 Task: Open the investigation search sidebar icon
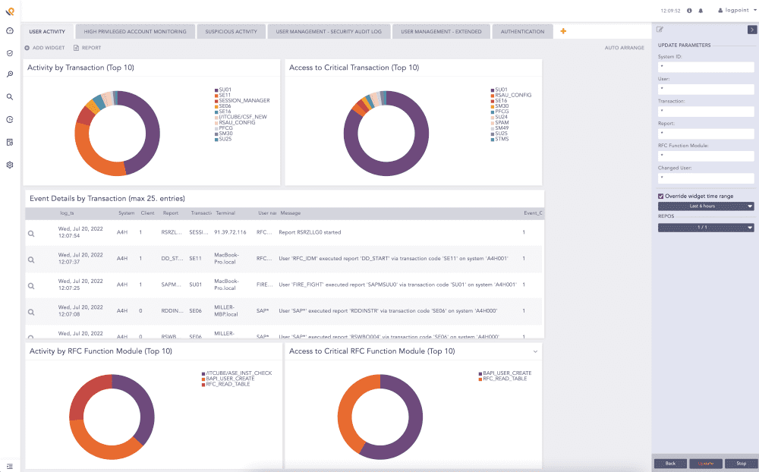point(10,74)
